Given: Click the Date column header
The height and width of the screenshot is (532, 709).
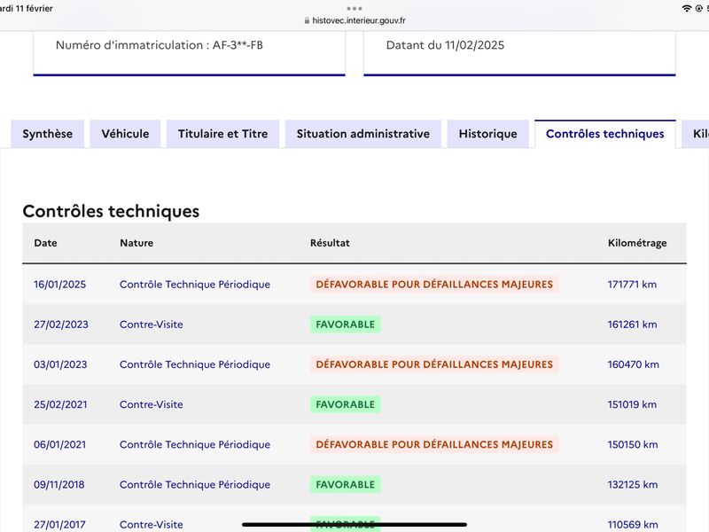Looking at the screenshot, I should coord(46,243).
